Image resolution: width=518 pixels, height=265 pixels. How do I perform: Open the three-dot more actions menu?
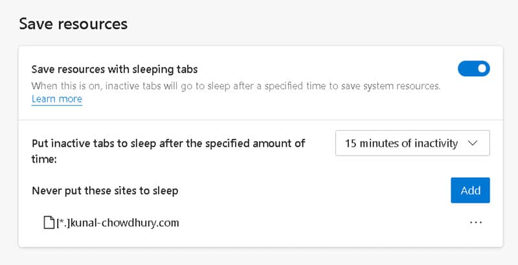pos(476,222)
